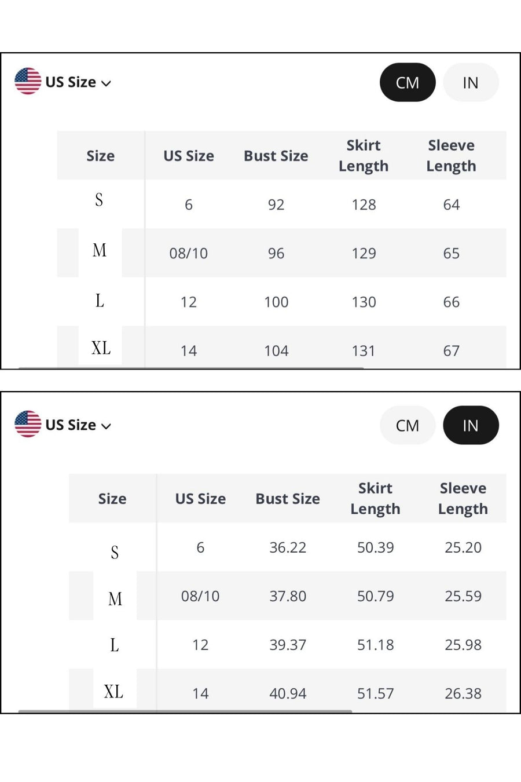
Task: Select the S size label in top table
Action: click(99, 200)
